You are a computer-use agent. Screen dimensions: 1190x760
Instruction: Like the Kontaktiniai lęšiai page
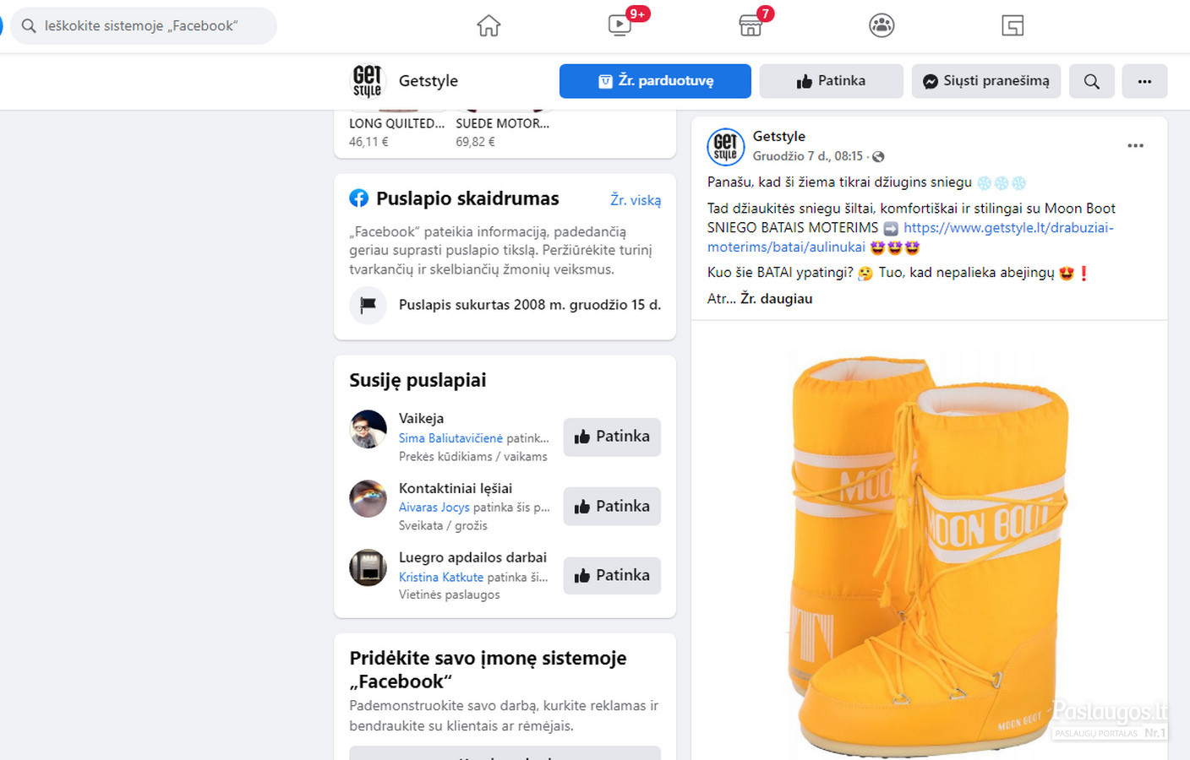pyautogui.click(x=612, y=507)
